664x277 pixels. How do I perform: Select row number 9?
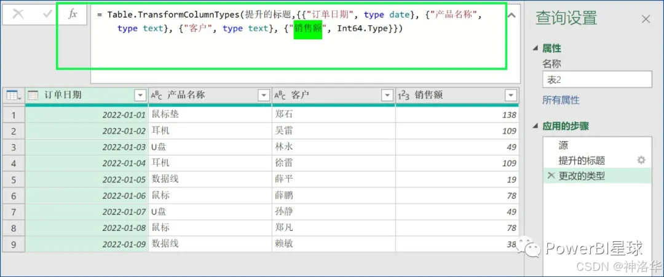[x=14, y=244]
